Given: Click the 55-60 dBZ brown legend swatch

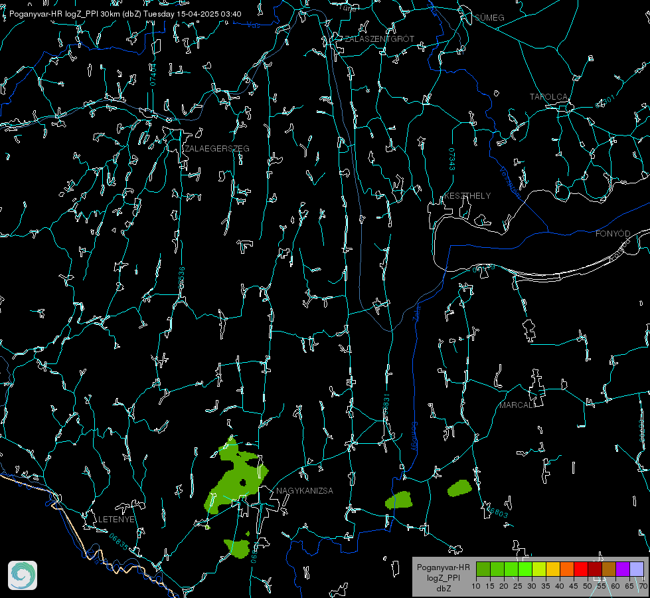Looking at the screenshot, I should (x=609, y=569).
